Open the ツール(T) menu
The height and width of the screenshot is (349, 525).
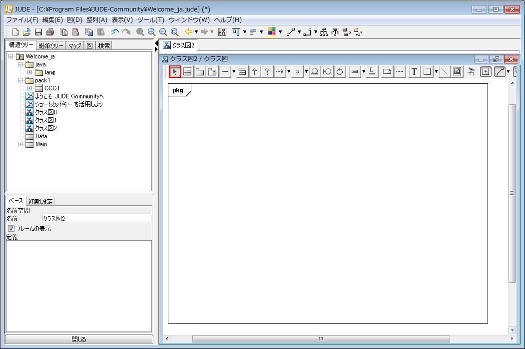[150, 20]
